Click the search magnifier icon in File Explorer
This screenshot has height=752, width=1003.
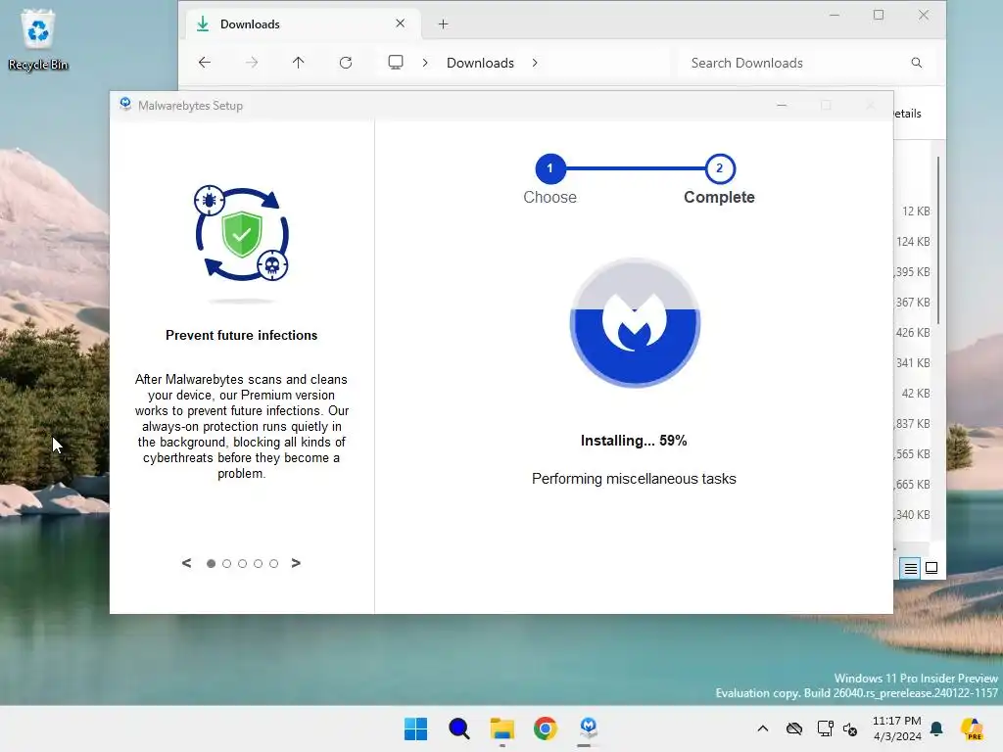click(917, 63)
